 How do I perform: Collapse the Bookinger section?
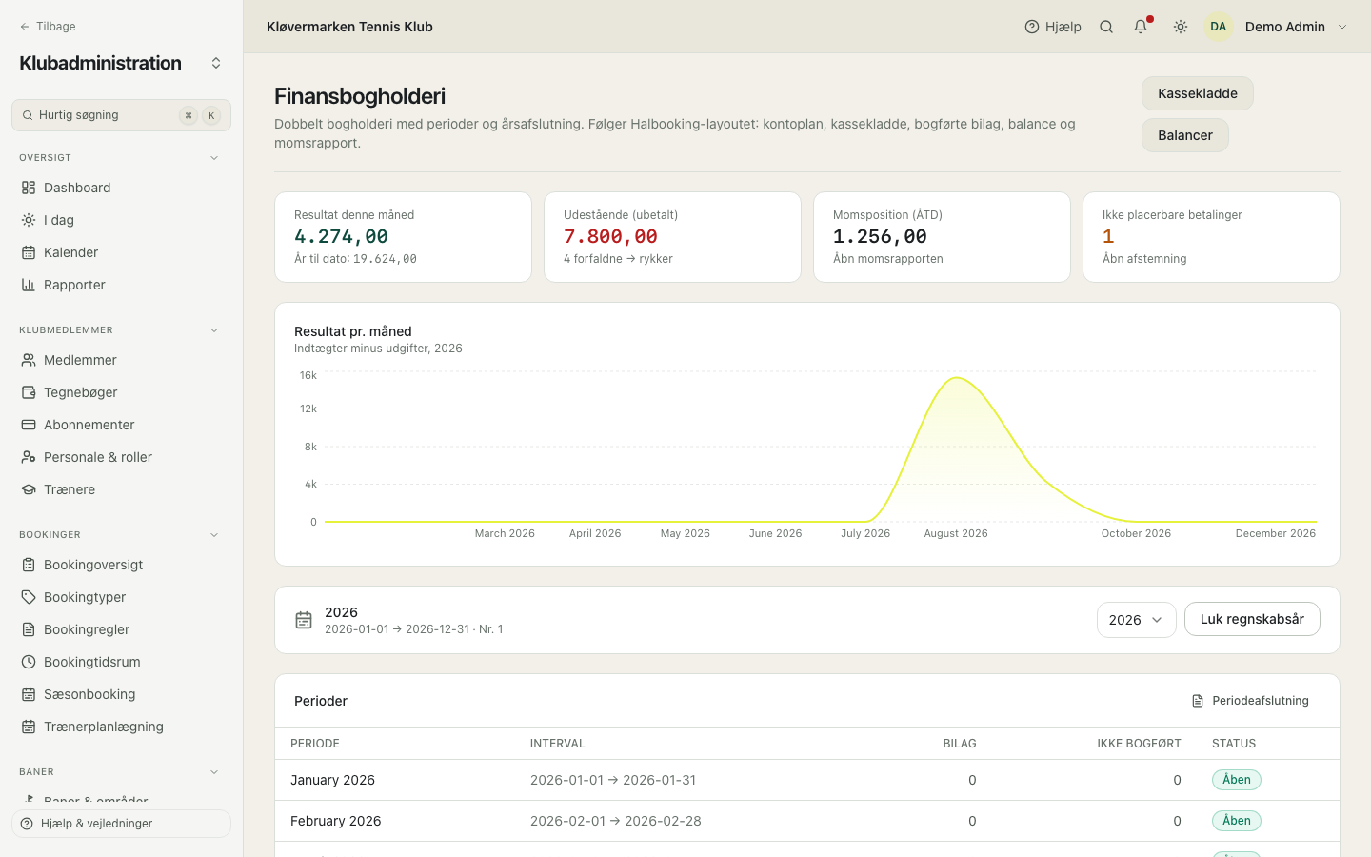[x=214, y=535]
